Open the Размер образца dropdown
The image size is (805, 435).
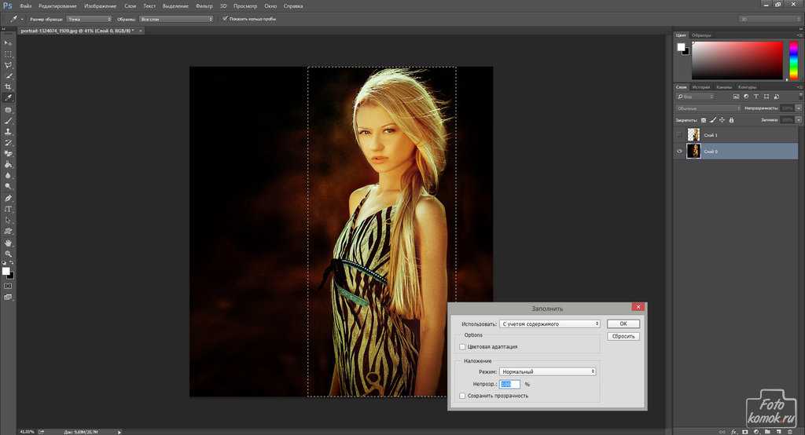89,19
